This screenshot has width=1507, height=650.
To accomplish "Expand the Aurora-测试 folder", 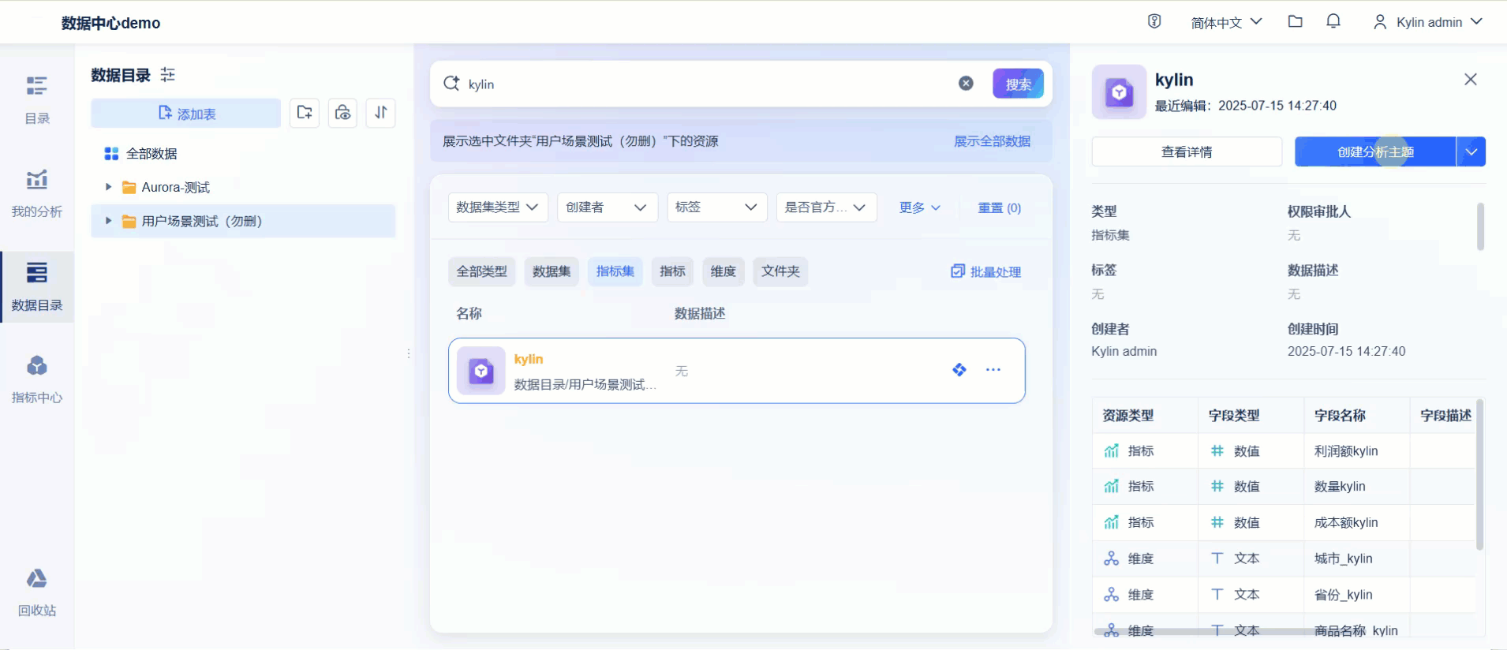I will pyautogui.click(x=109, y=187).
